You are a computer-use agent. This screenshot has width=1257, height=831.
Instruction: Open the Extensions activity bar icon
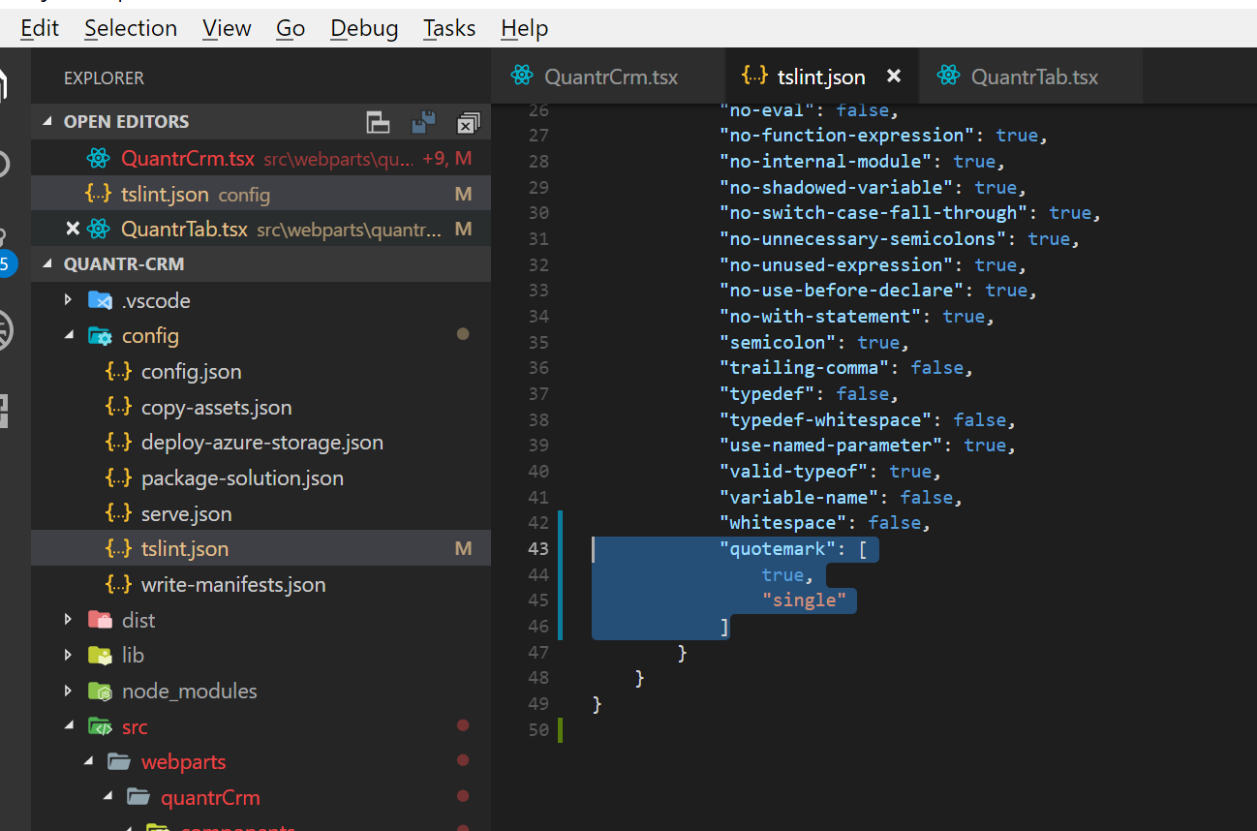click(5, 411)
